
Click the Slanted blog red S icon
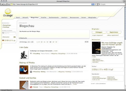[31, 87]
